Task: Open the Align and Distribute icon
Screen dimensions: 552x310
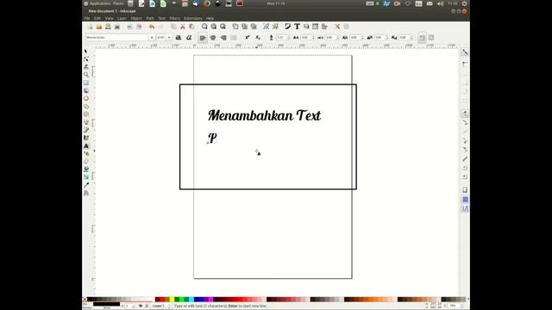Action: pyautogui.click(x=324, y=27)
